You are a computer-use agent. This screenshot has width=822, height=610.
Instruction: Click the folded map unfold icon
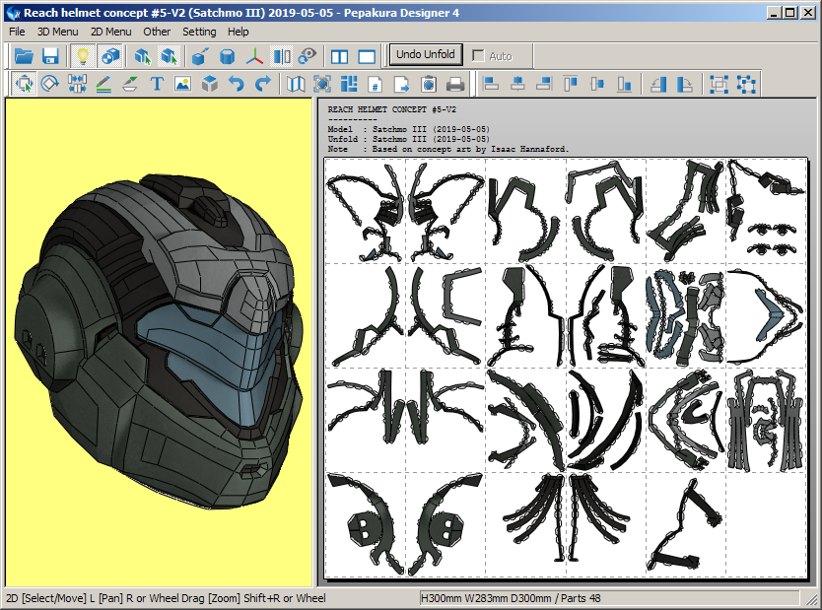pos(296,84)
